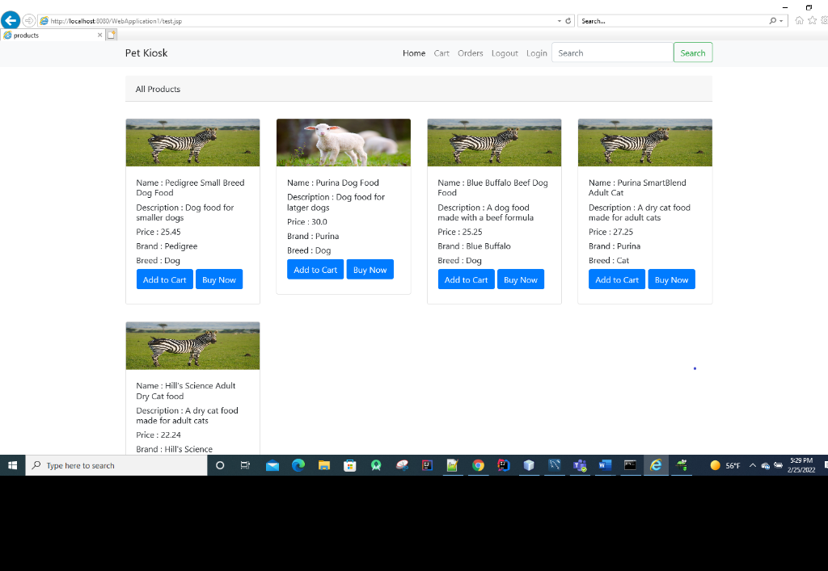Open Microsoft Word from the taskbar
Screen dimensions: 828x571
coord(605,465)
